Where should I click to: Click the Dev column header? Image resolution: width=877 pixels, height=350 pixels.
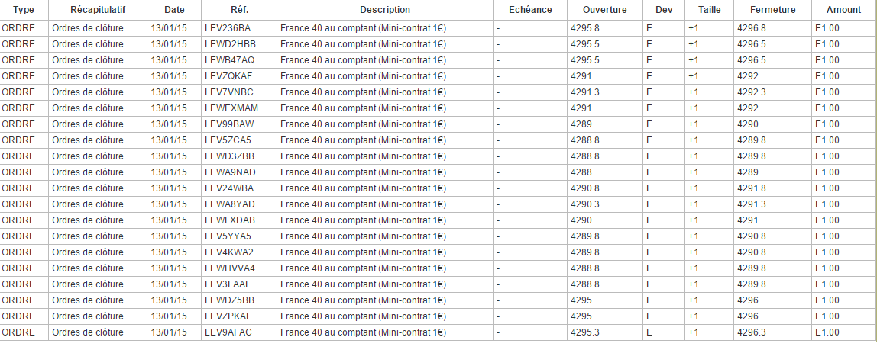click(x=664, y=10)
